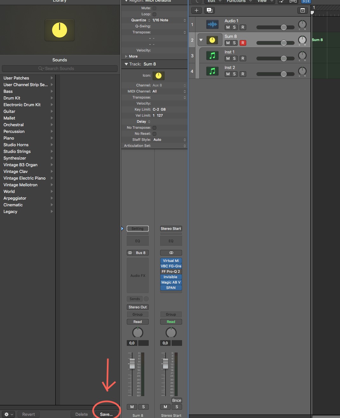Image resolution: width=340 pixels, height=418 pixels.
Task: Click the Stereo Start channel strip volume fader
Action: coord(166,364)
